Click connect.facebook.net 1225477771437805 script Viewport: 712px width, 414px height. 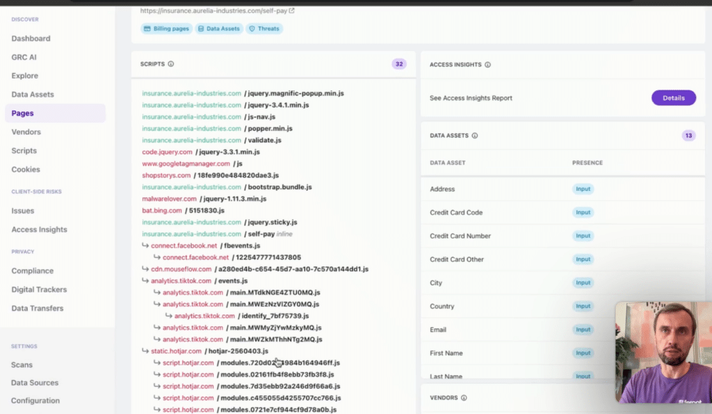coord(232,258)
